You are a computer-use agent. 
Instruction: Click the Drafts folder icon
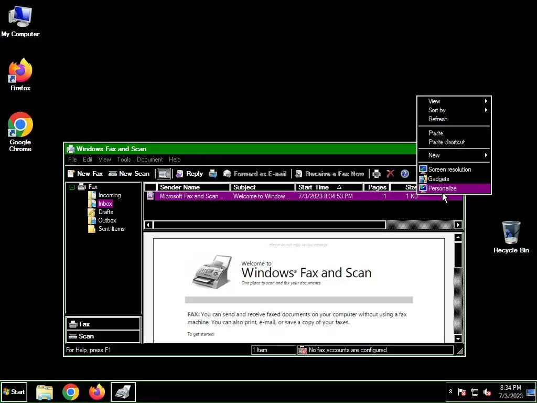92,212
